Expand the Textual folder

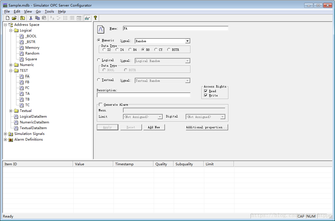(x=11, y=111)
